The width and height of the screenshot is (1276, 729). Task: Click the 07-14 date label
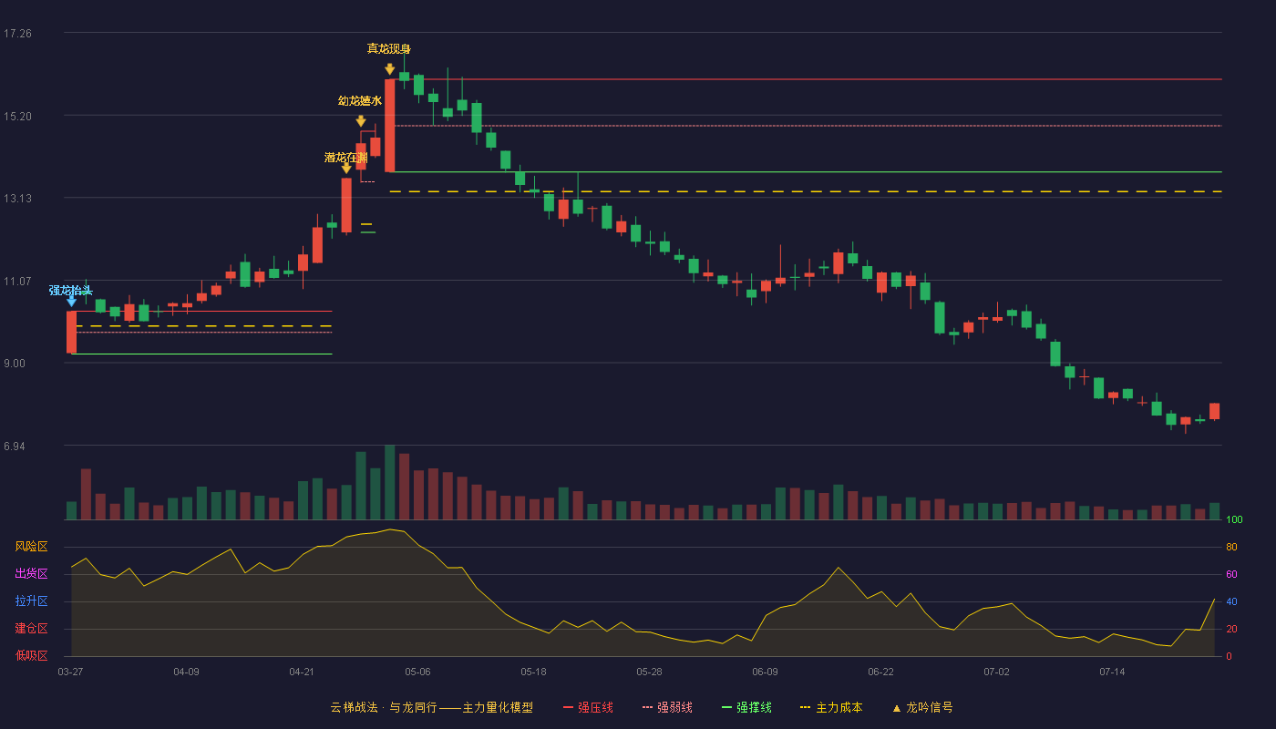pos(1112,672)
